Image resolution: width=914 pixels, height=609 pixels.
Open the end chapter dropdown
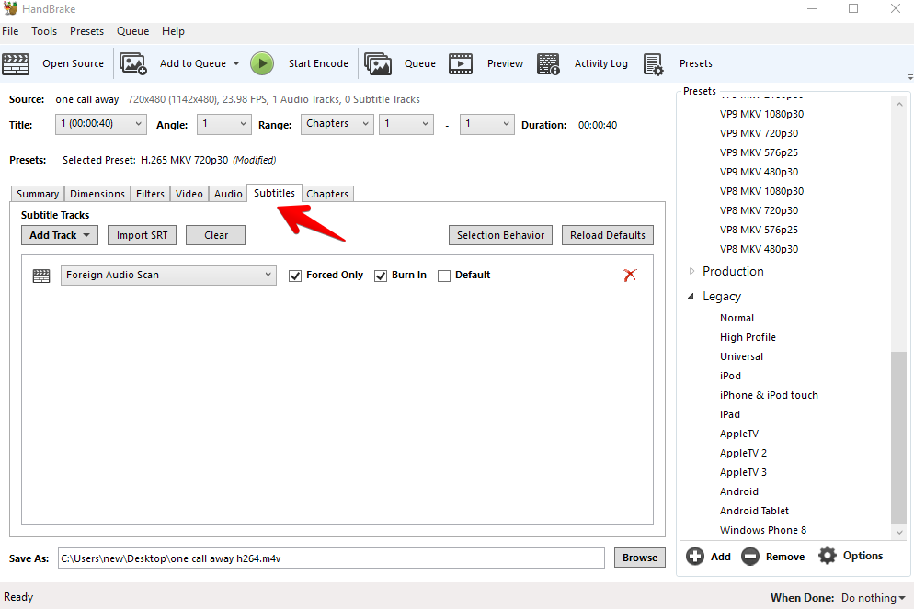486,124
